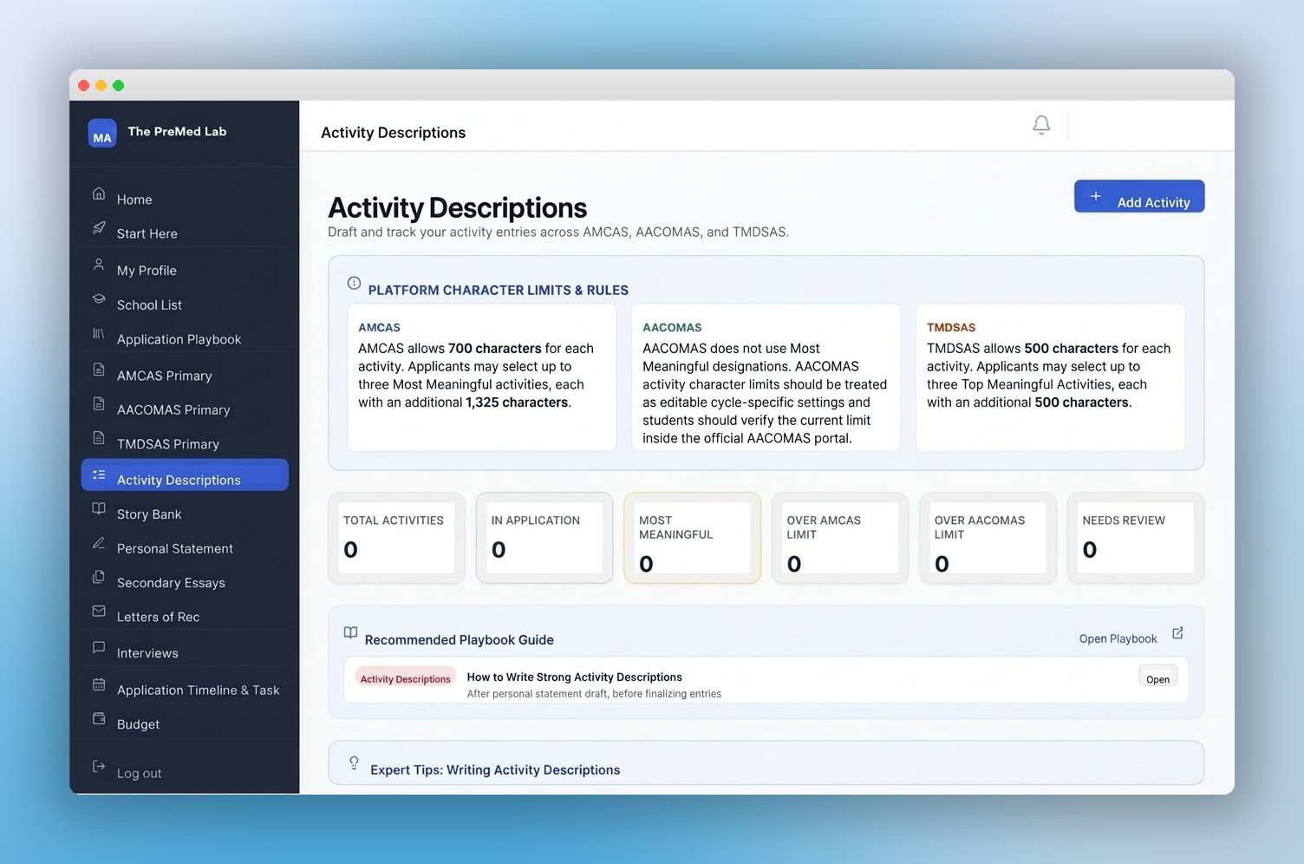The height and width of the screenshot is (864, 1304).
Task: Open notifications via the bell icon
Action: [x=1041, y=126]
